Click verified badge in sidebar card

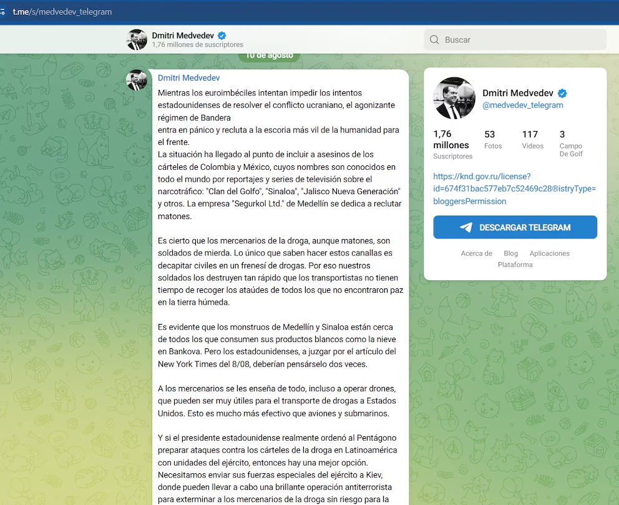(562, 94)
